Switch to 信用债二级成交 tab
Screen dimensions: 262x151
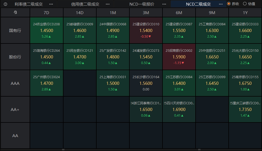click(x=85, y=4)
